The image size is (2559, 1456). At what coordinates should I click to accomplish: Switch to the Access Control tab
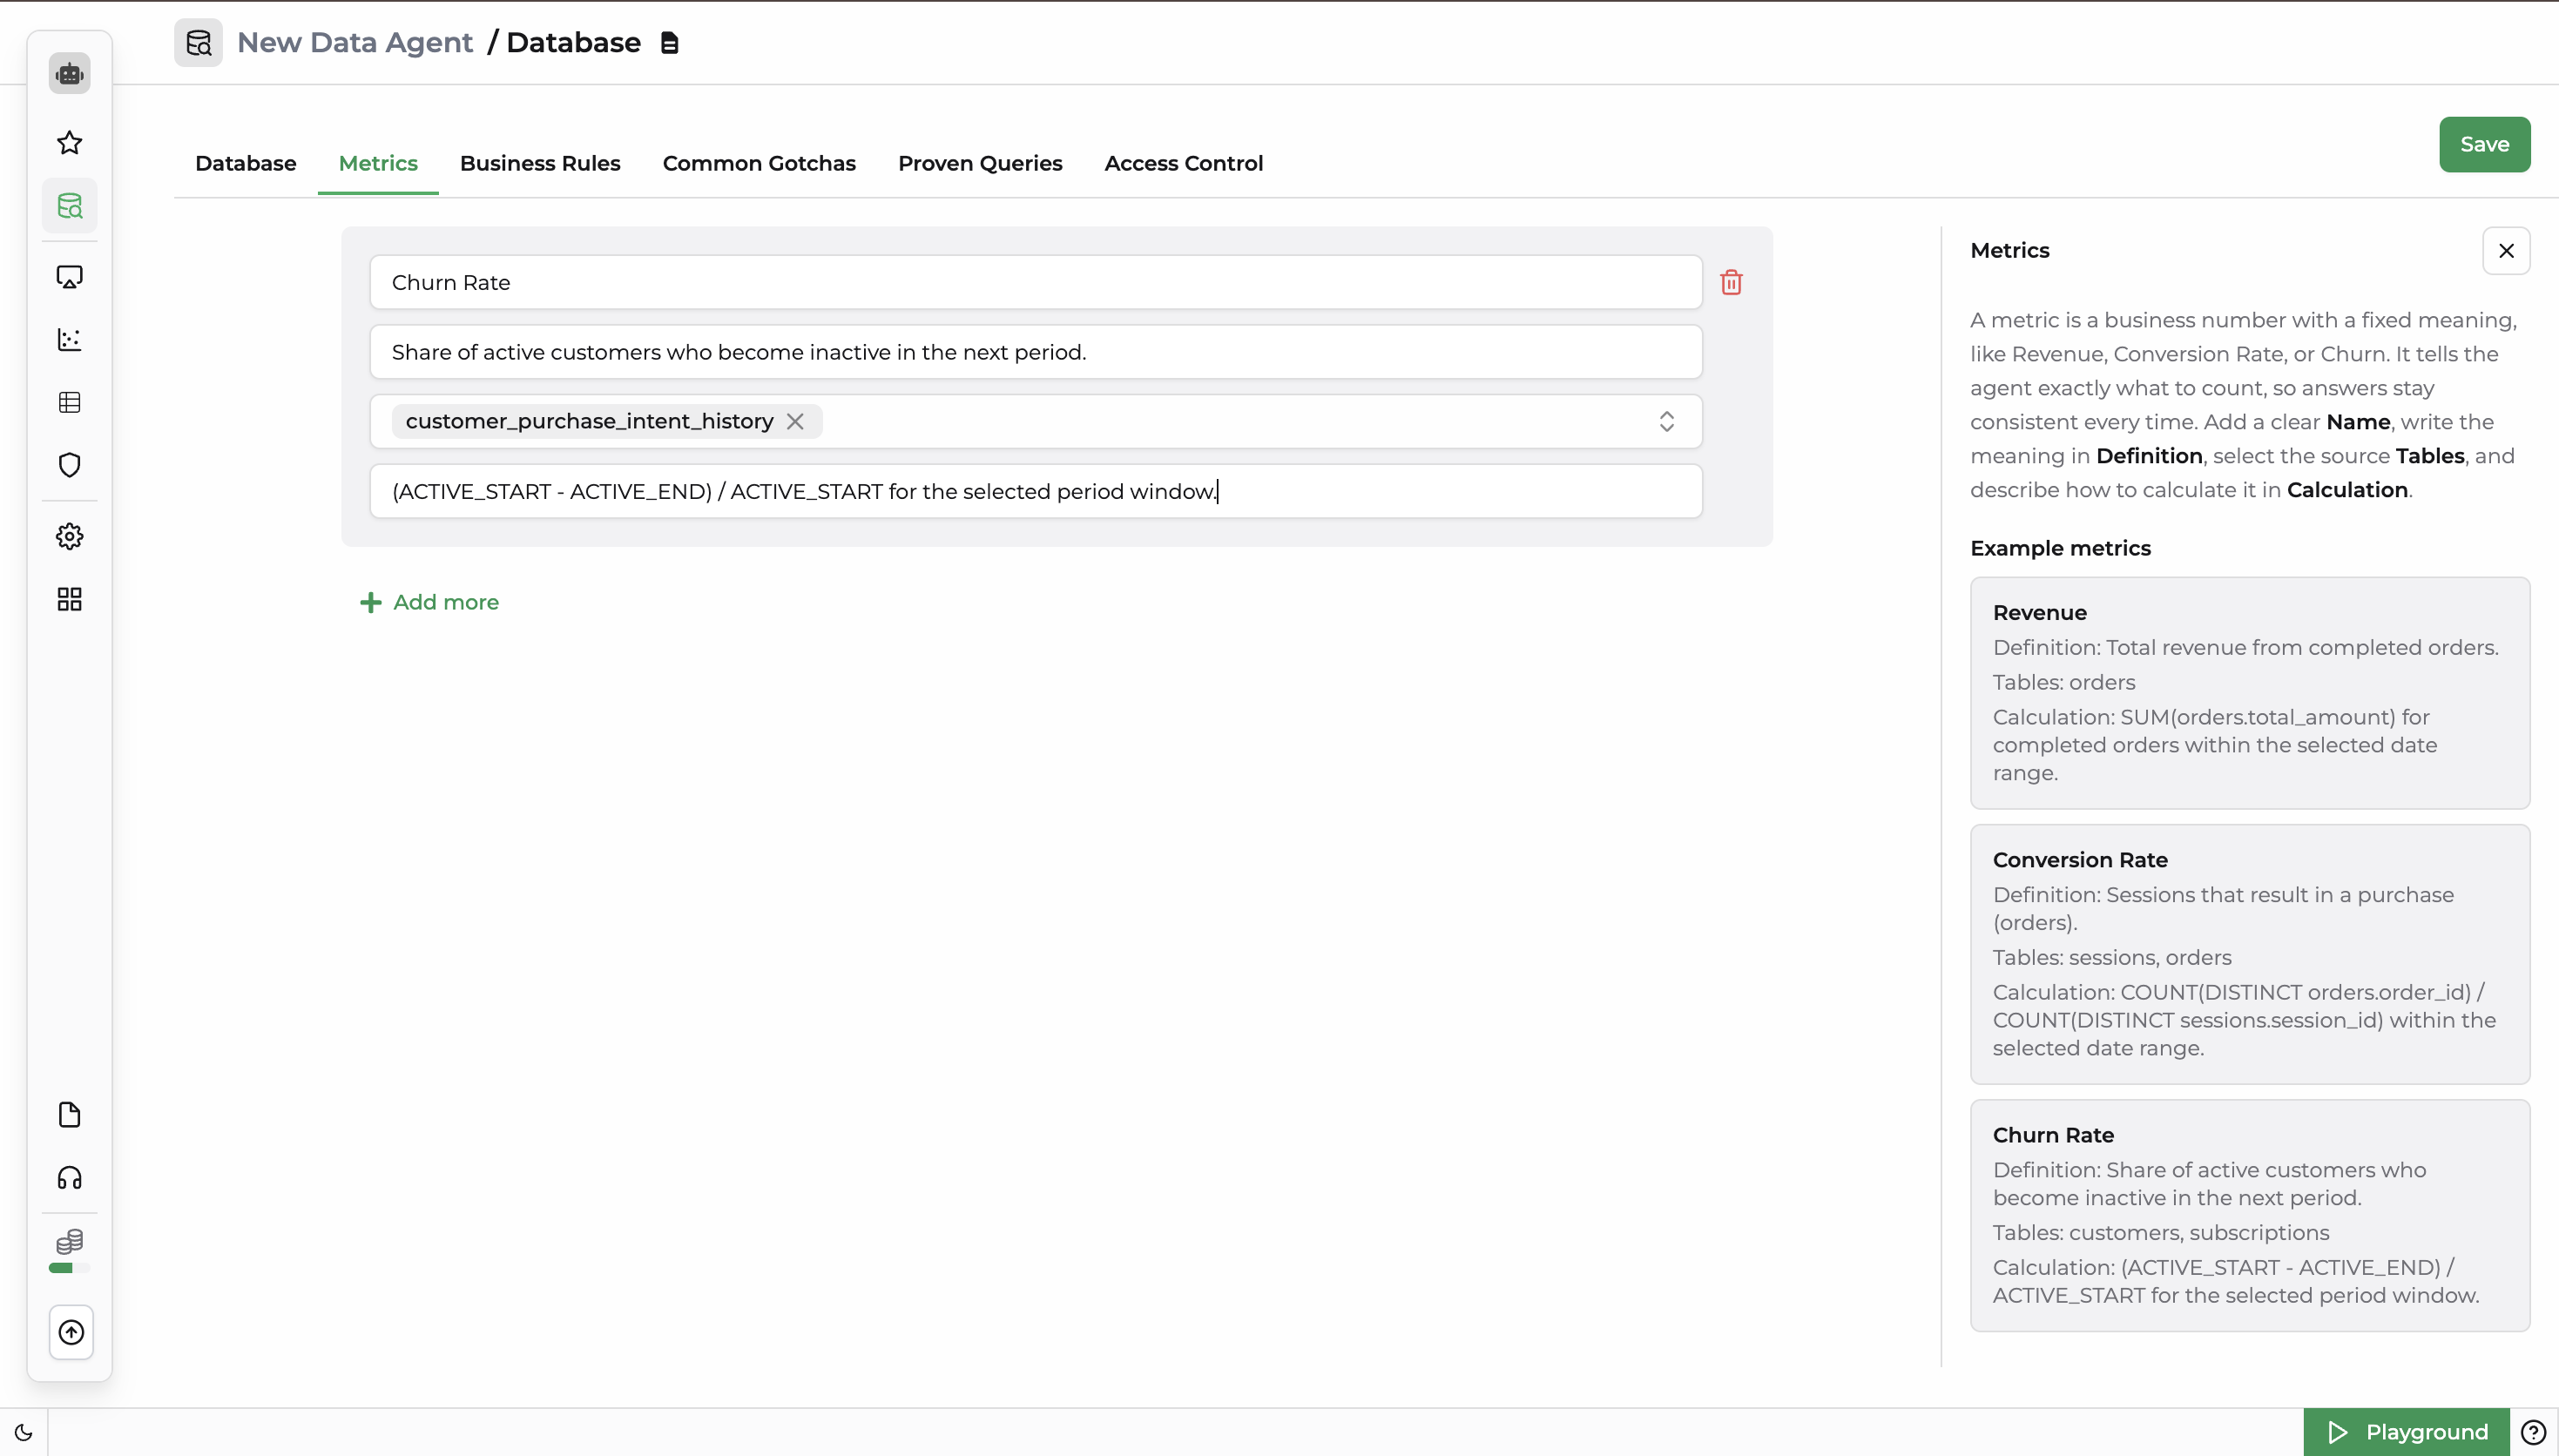tap(1184, 164)
